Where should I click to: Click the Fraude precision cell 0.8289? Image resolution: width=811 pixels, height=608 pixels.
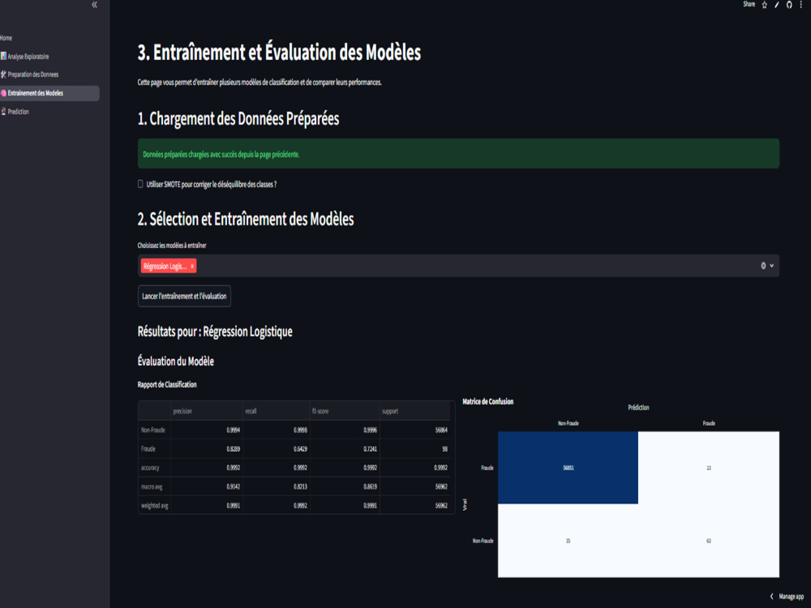pos(207,449)
